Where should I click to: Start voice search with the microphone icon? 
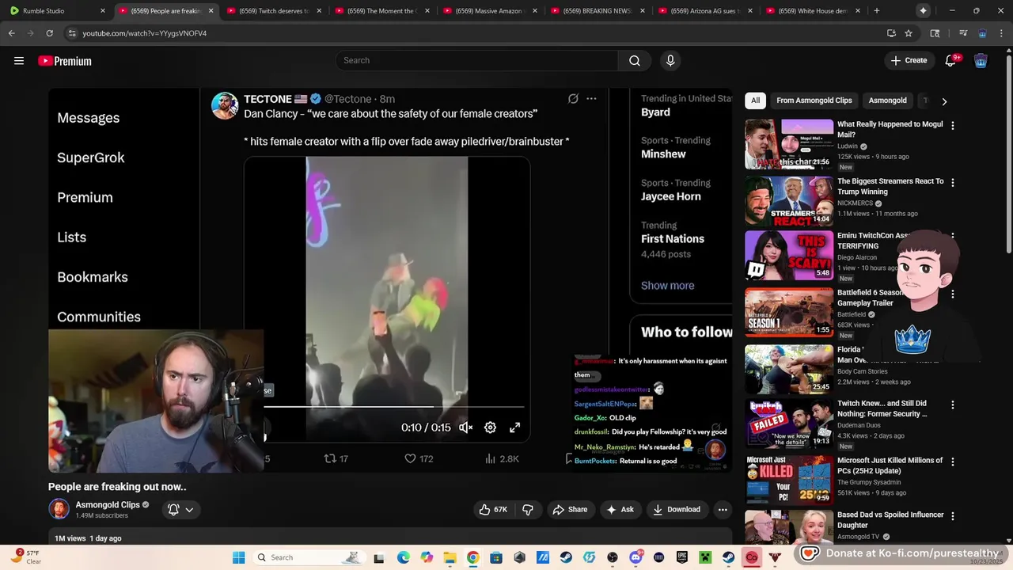click(670, 61)
